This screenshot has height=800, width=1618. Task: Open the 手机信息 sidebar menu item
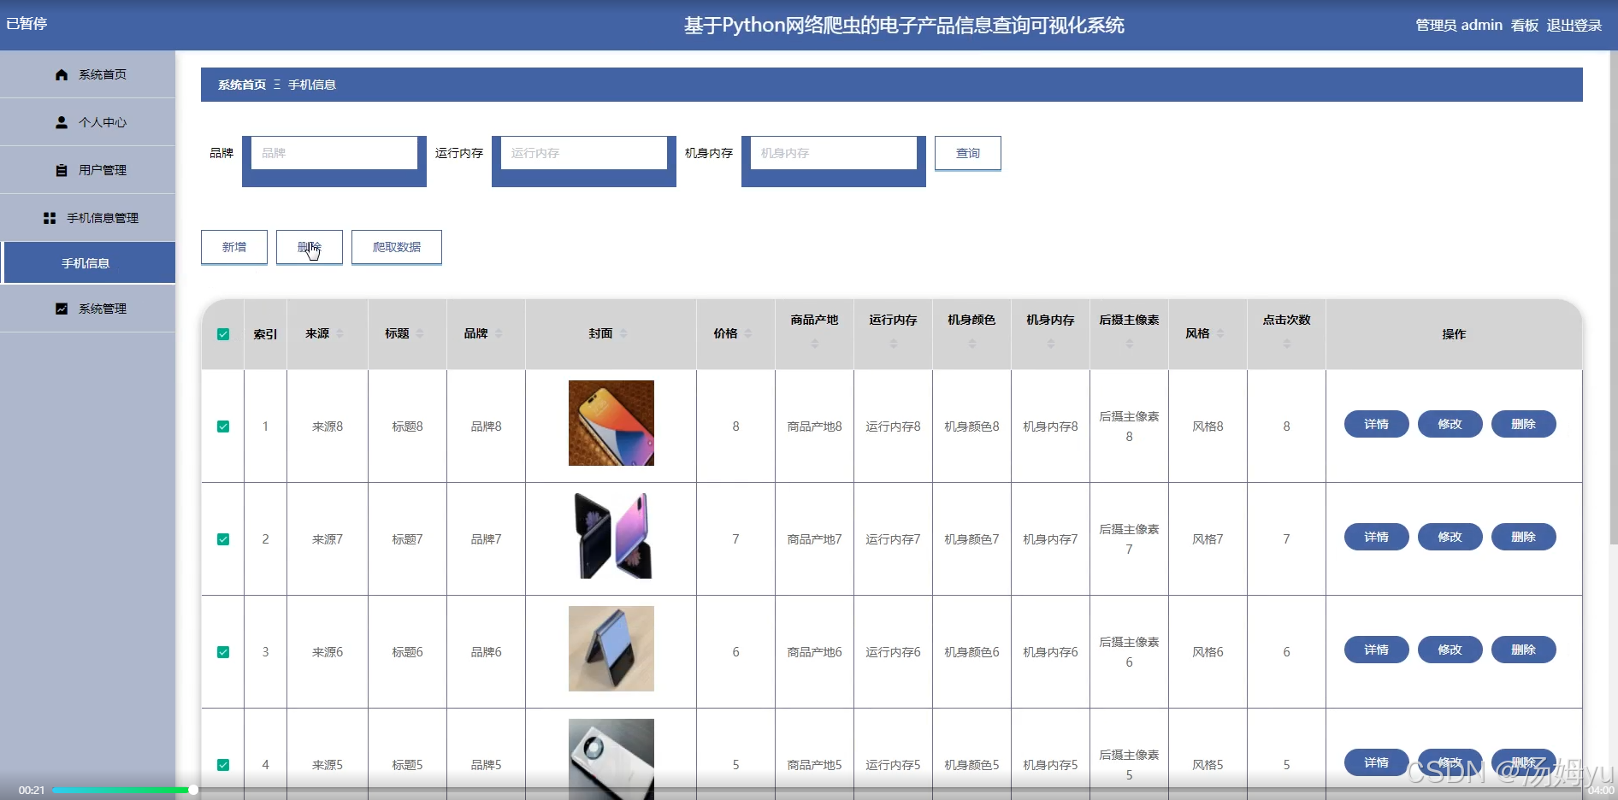[88, 262]
